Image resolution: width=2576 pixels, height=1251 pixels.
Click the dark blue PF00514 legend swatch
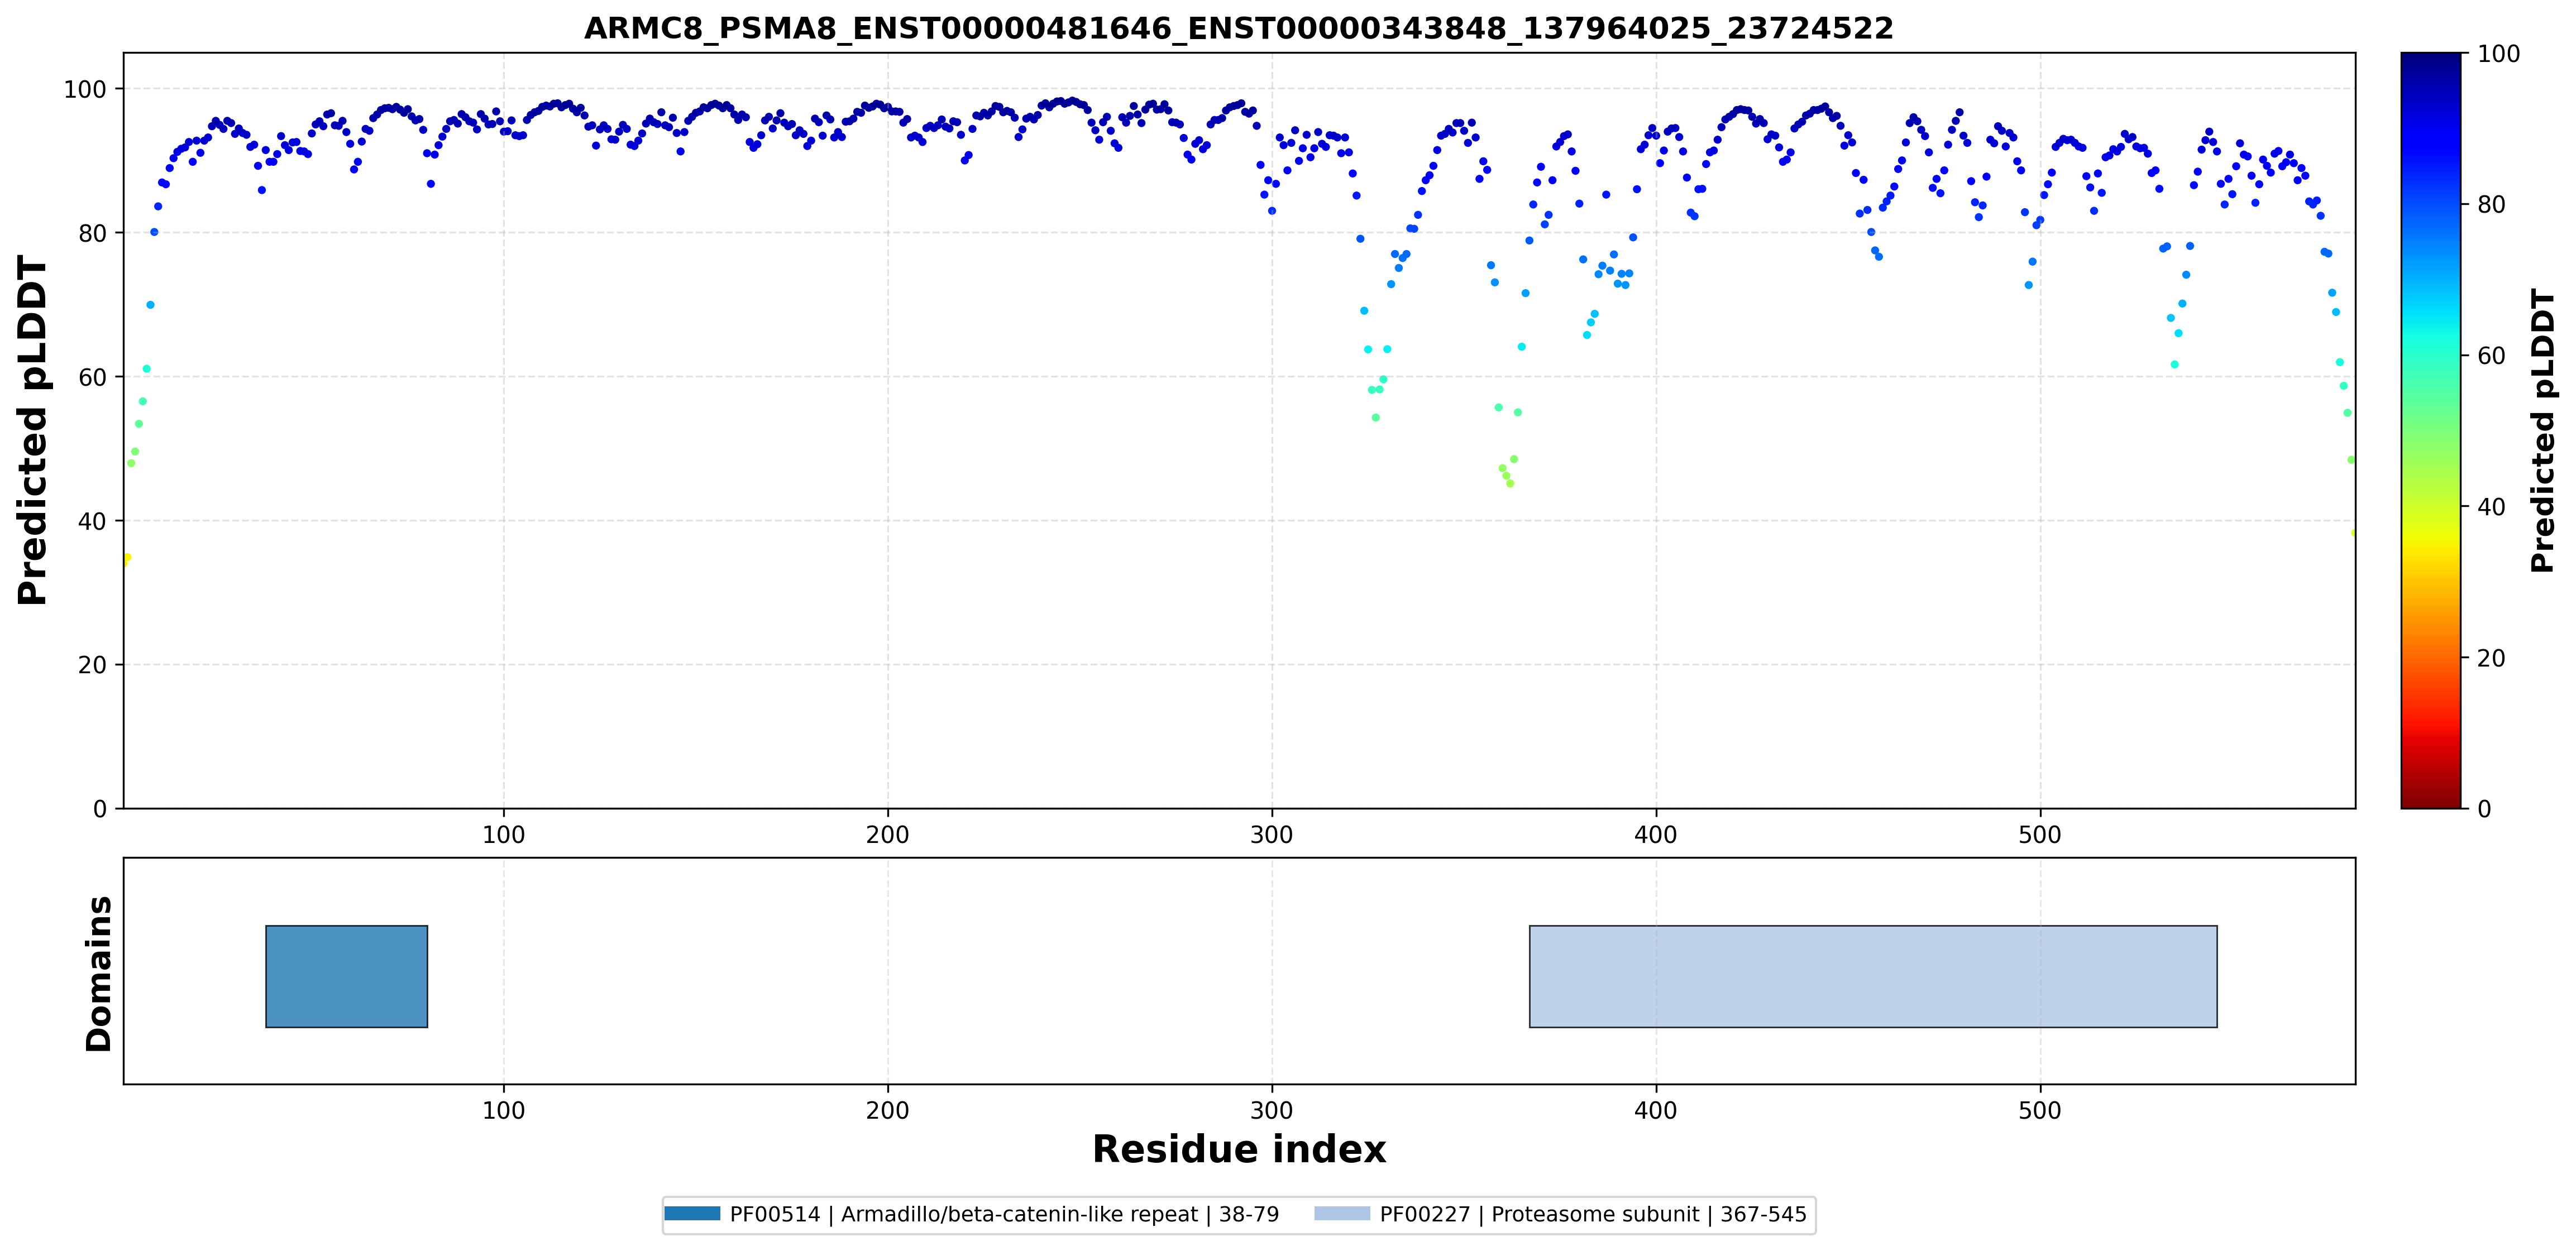pos(692,1214)
